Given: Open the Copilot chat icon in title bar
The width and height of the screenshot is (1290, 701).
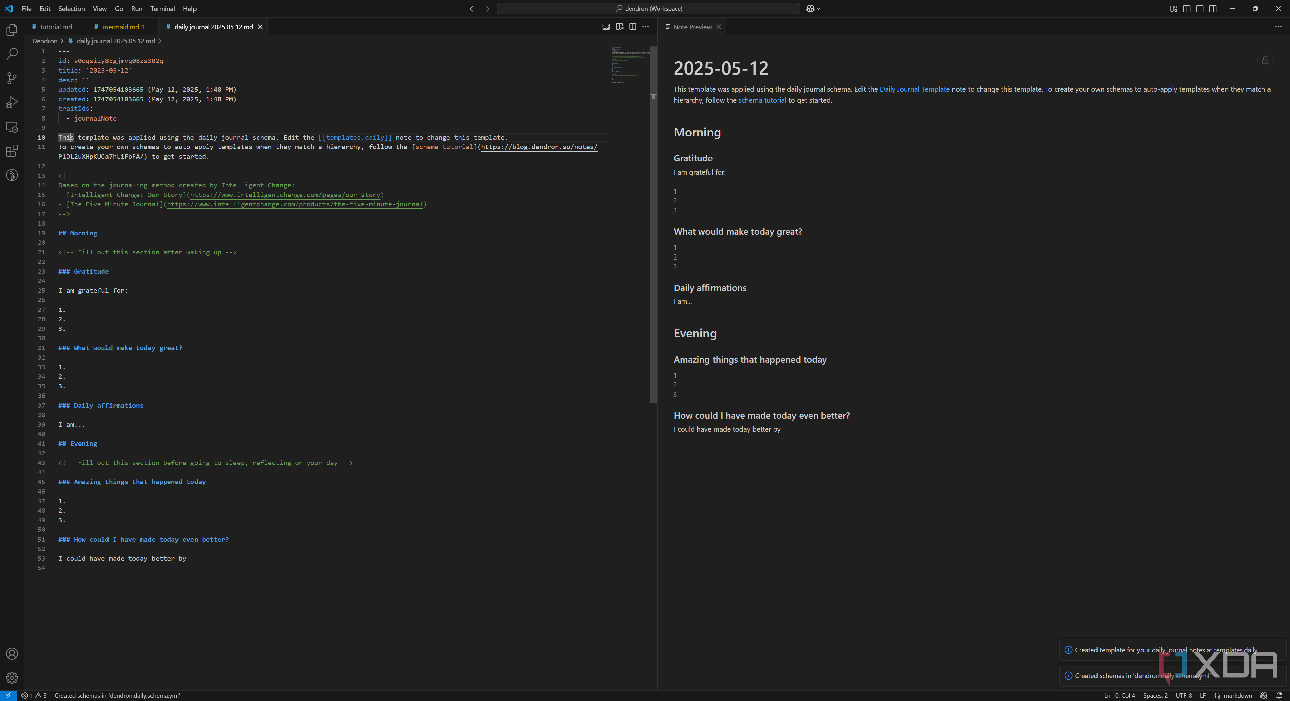Looking at the screenshot, I should click(810, 8).
